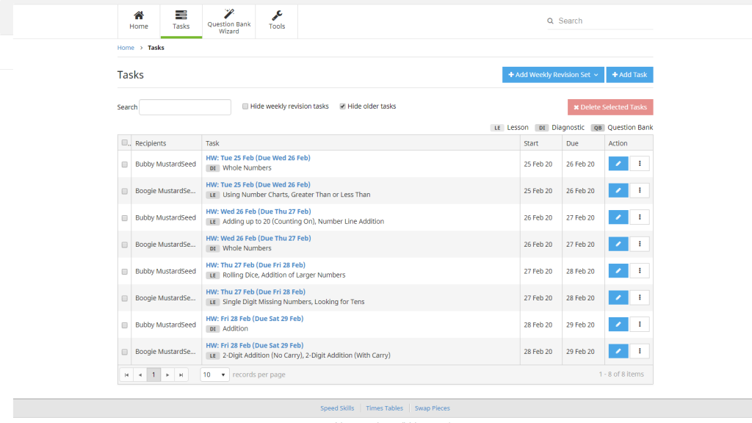Follow the Home breadcrumb link
Viewport: 752px width, 423px height.
coord(126,48)
